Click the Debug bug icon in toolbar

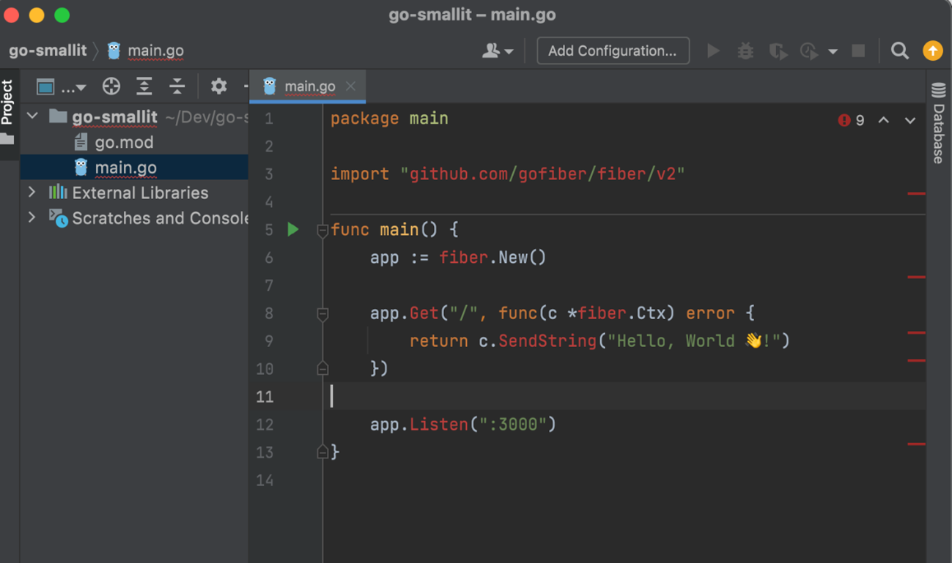[x=745, y=51]
